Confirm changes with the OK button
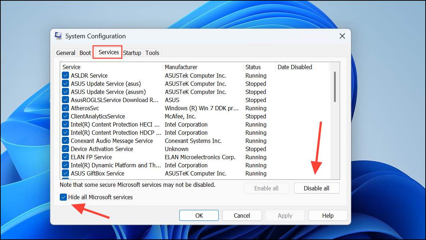Screen dimensions: 426x240 pos(198,215)
